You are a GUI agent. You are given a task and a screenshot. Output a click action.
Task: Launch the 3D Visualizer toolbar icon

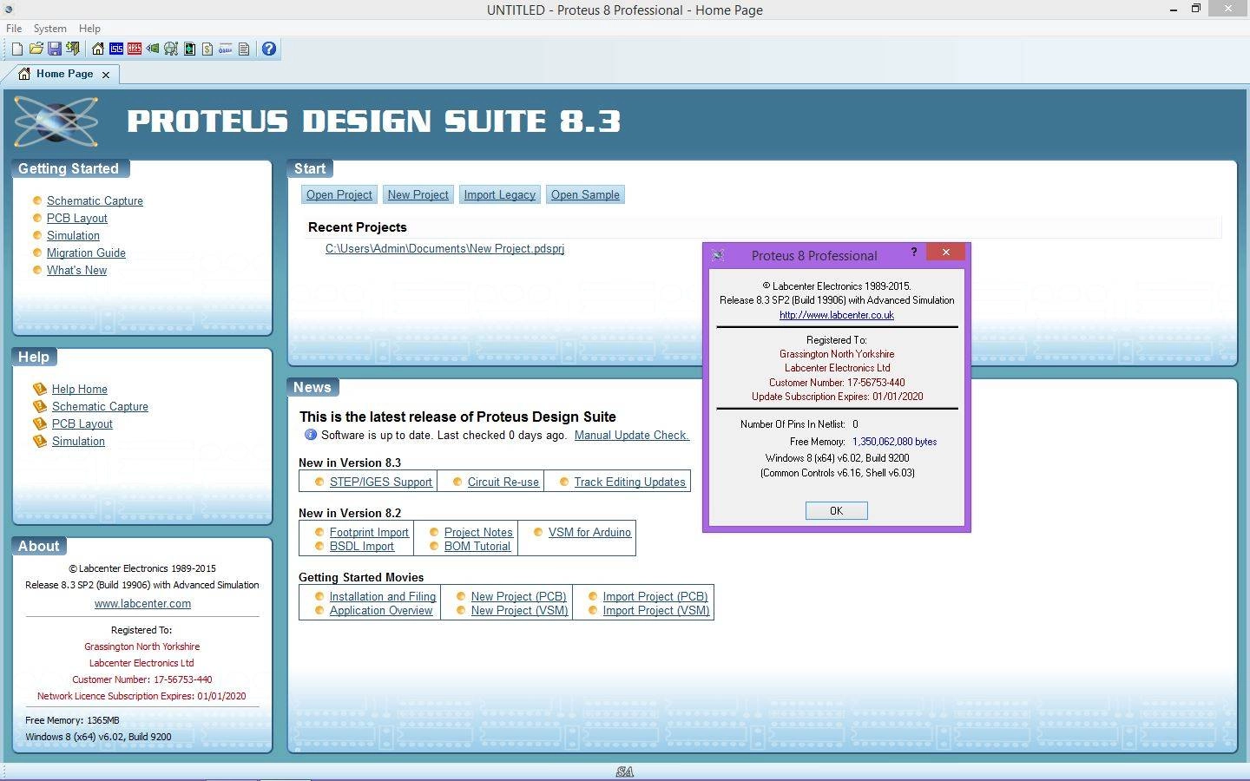(153, 49)
